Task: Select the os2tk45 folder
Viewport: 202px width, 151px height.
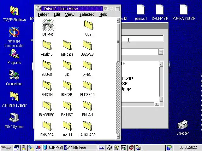Action: pos(47,45)
